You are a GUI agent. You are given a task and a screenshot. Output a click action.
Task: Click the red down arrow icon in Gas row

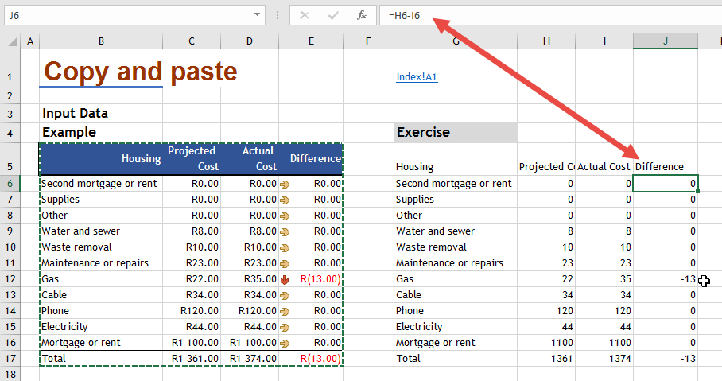point(285,280)
